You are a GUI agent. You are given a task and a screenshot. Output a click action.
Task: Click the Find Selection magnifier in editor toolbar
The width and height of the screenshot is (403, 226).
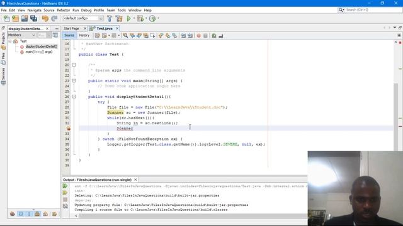click(125, 36)
